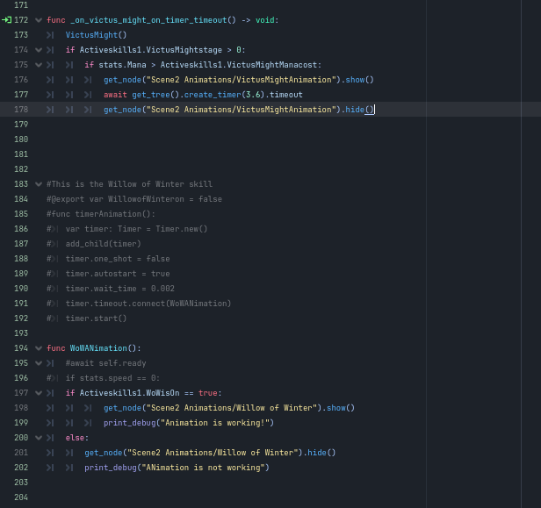The image size is (541, 508).
Task: Collapse the else block on line 200
Action: click(x=39, y=438)
